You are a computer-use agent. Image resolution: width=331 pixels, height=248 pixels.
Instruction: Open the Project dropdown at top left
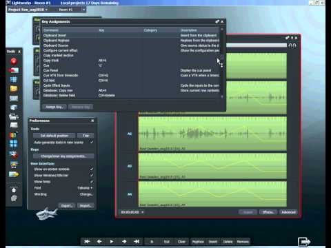pyautogui.click(x=28, y=10)
